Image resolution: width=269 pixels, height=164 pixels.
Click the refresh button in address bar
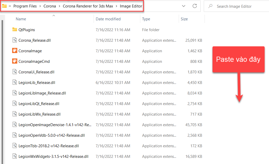point(195,6)
